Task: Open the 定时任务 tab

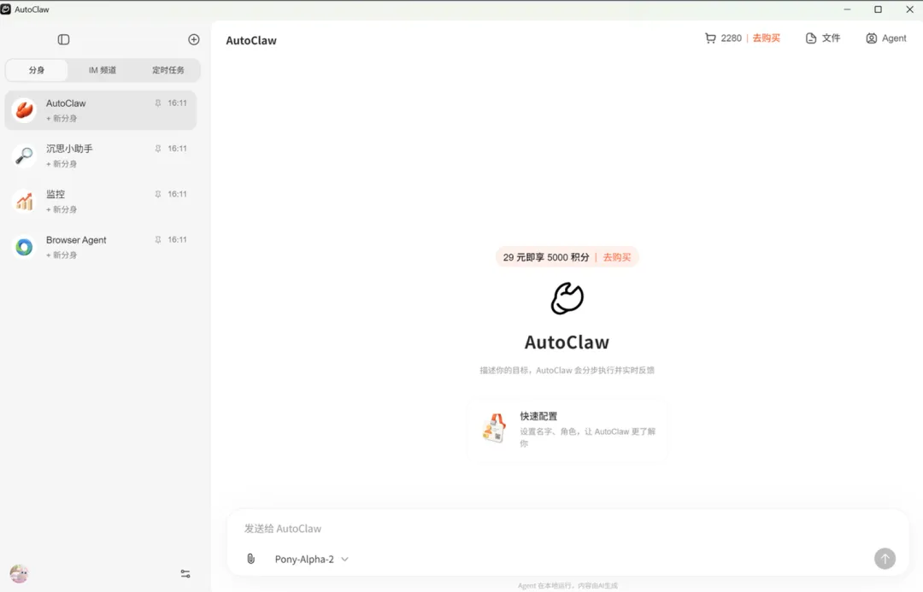Action: coord(168,70)
